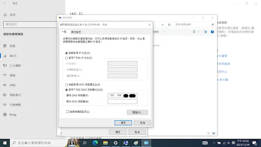Click 確定 in the TCP/IPv4 dialog
The width and height of the screenshot is (261, 147).
123,123
